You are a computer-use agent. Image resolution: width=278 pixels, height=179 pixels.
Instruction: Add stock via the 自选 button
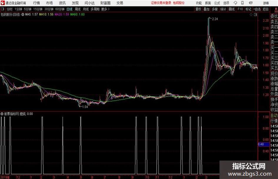tap(257, 9)
